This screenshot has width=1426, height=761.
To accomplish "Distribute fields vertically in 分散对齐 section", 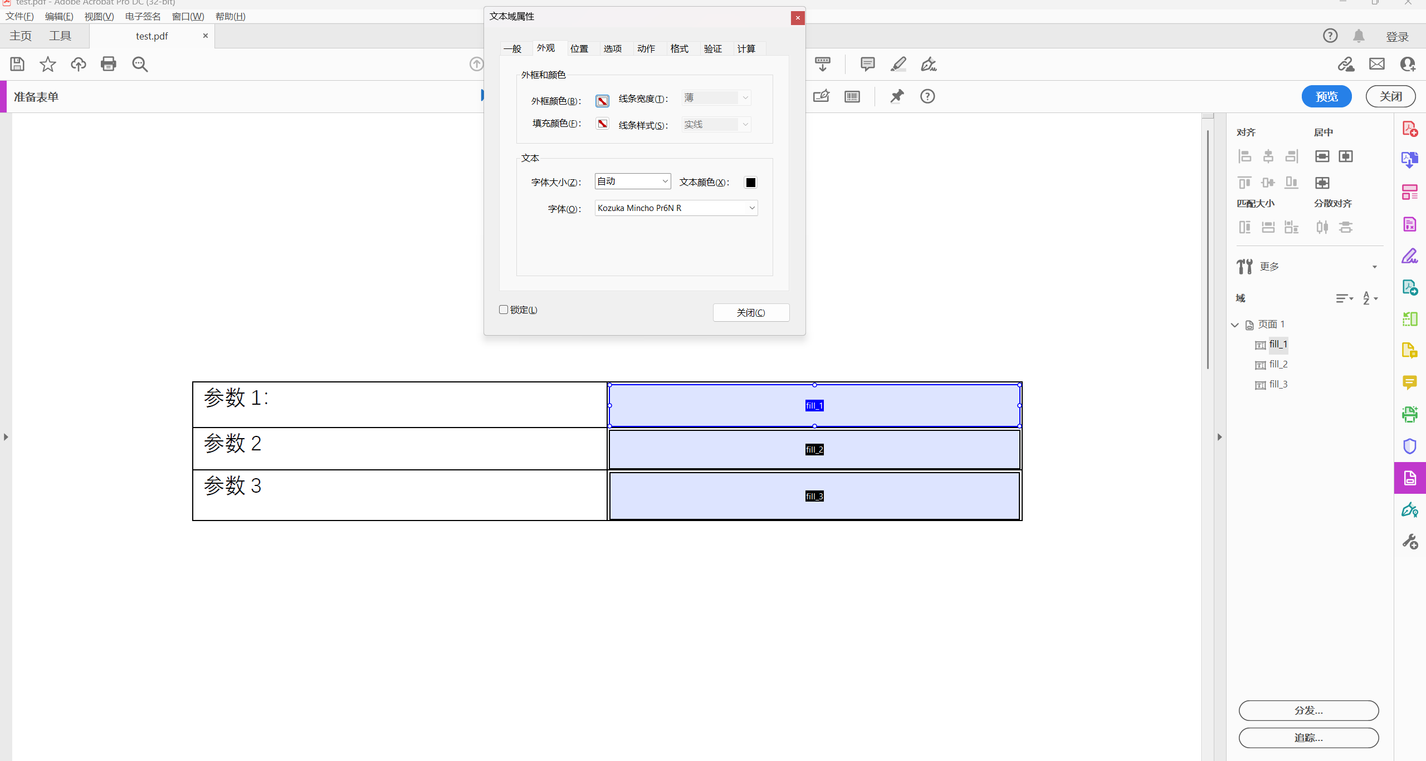I will click(1347, 227).
